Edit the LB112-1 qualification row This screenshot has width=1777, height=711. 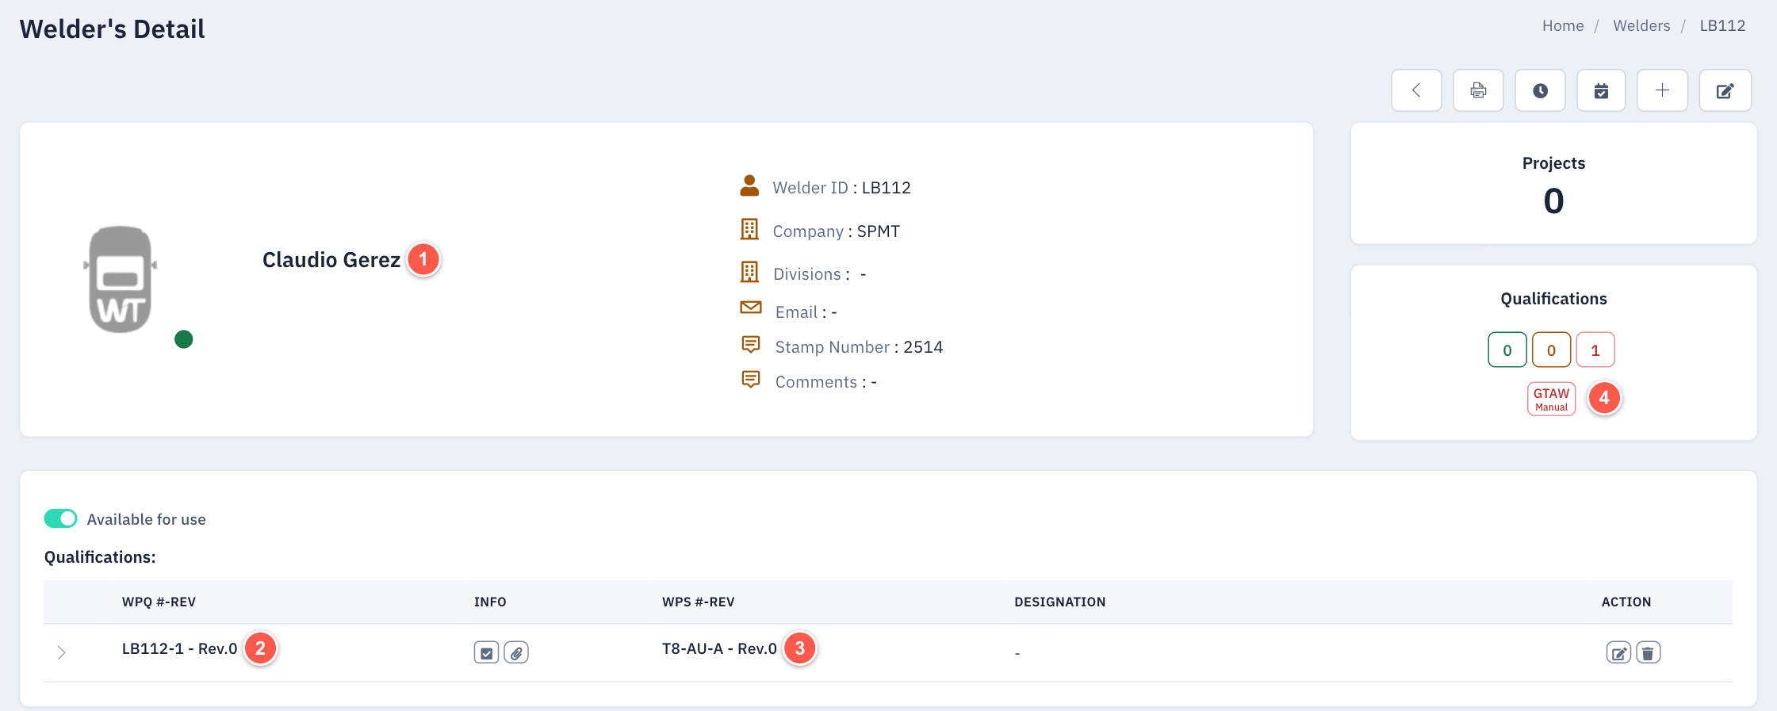(1618, 652)
